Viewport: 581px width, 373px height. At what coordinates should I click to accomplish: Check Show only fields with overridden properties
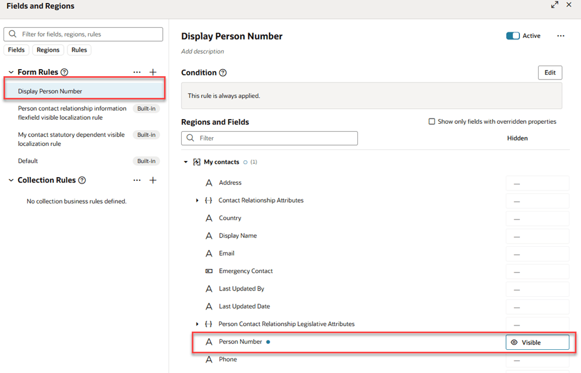[x=432, y=121]
